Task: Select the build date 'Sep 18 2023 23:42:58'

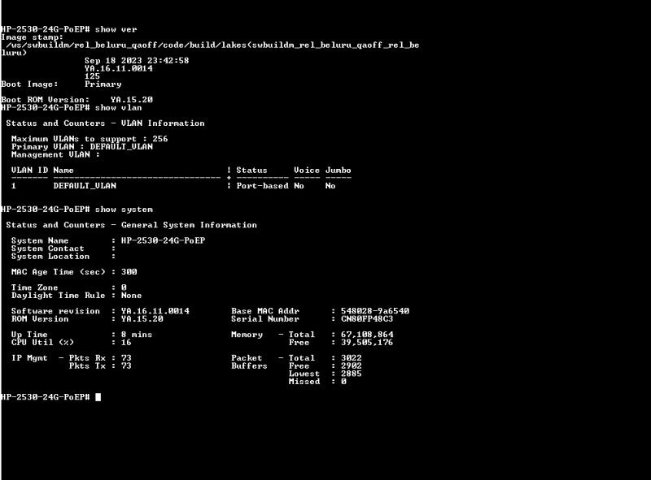Action: (137, 61)
